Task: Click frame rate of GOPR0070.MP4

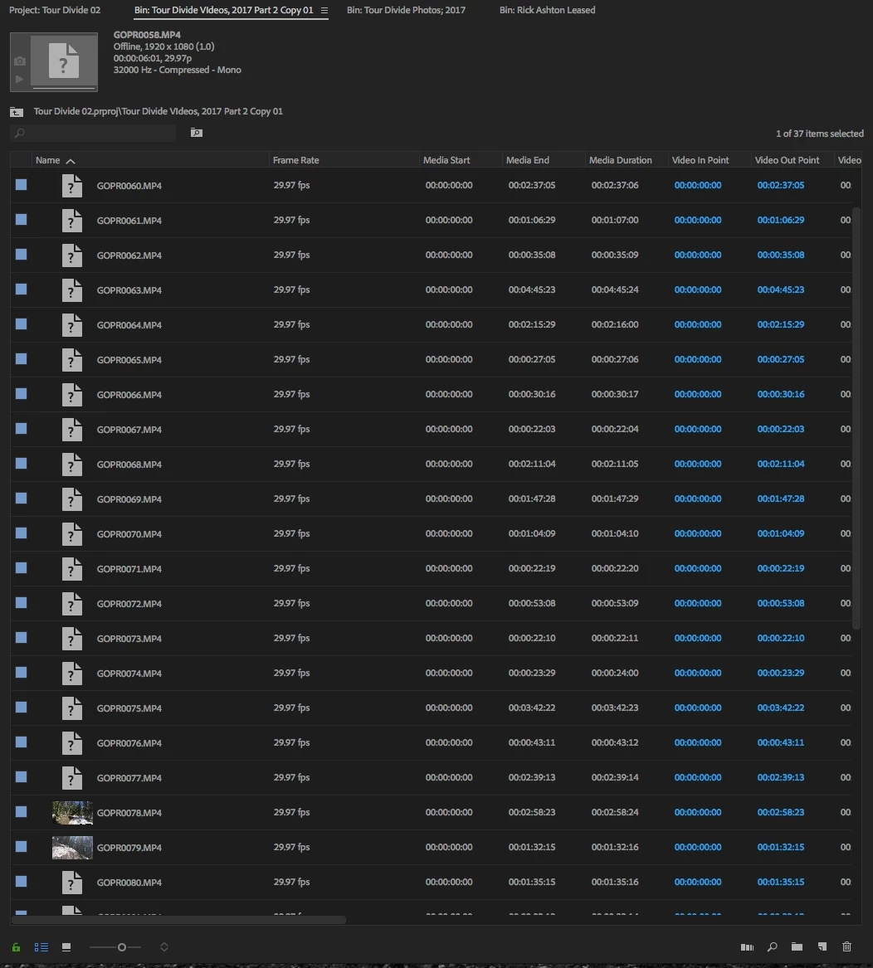Action: pos(291,534)
